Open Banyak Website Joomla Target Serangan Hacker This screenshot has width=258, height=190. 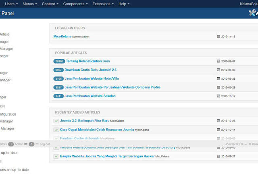pos(107,156)
